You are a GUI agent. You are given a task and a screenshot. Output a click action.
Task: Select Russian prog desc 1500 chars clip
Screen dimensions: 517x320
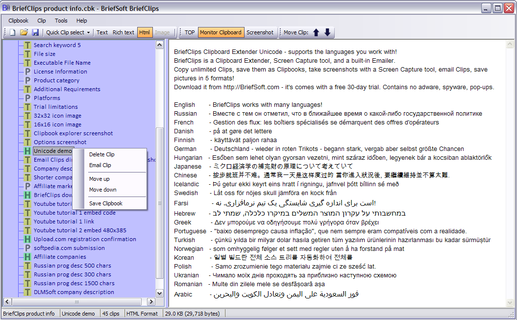[x=74, y=283]
